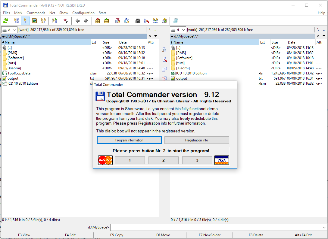Screen dimensions: 328x239
Task: Click the MasterCard logo in the dialog
Action: pyautogui.click(x=105, y=160)
